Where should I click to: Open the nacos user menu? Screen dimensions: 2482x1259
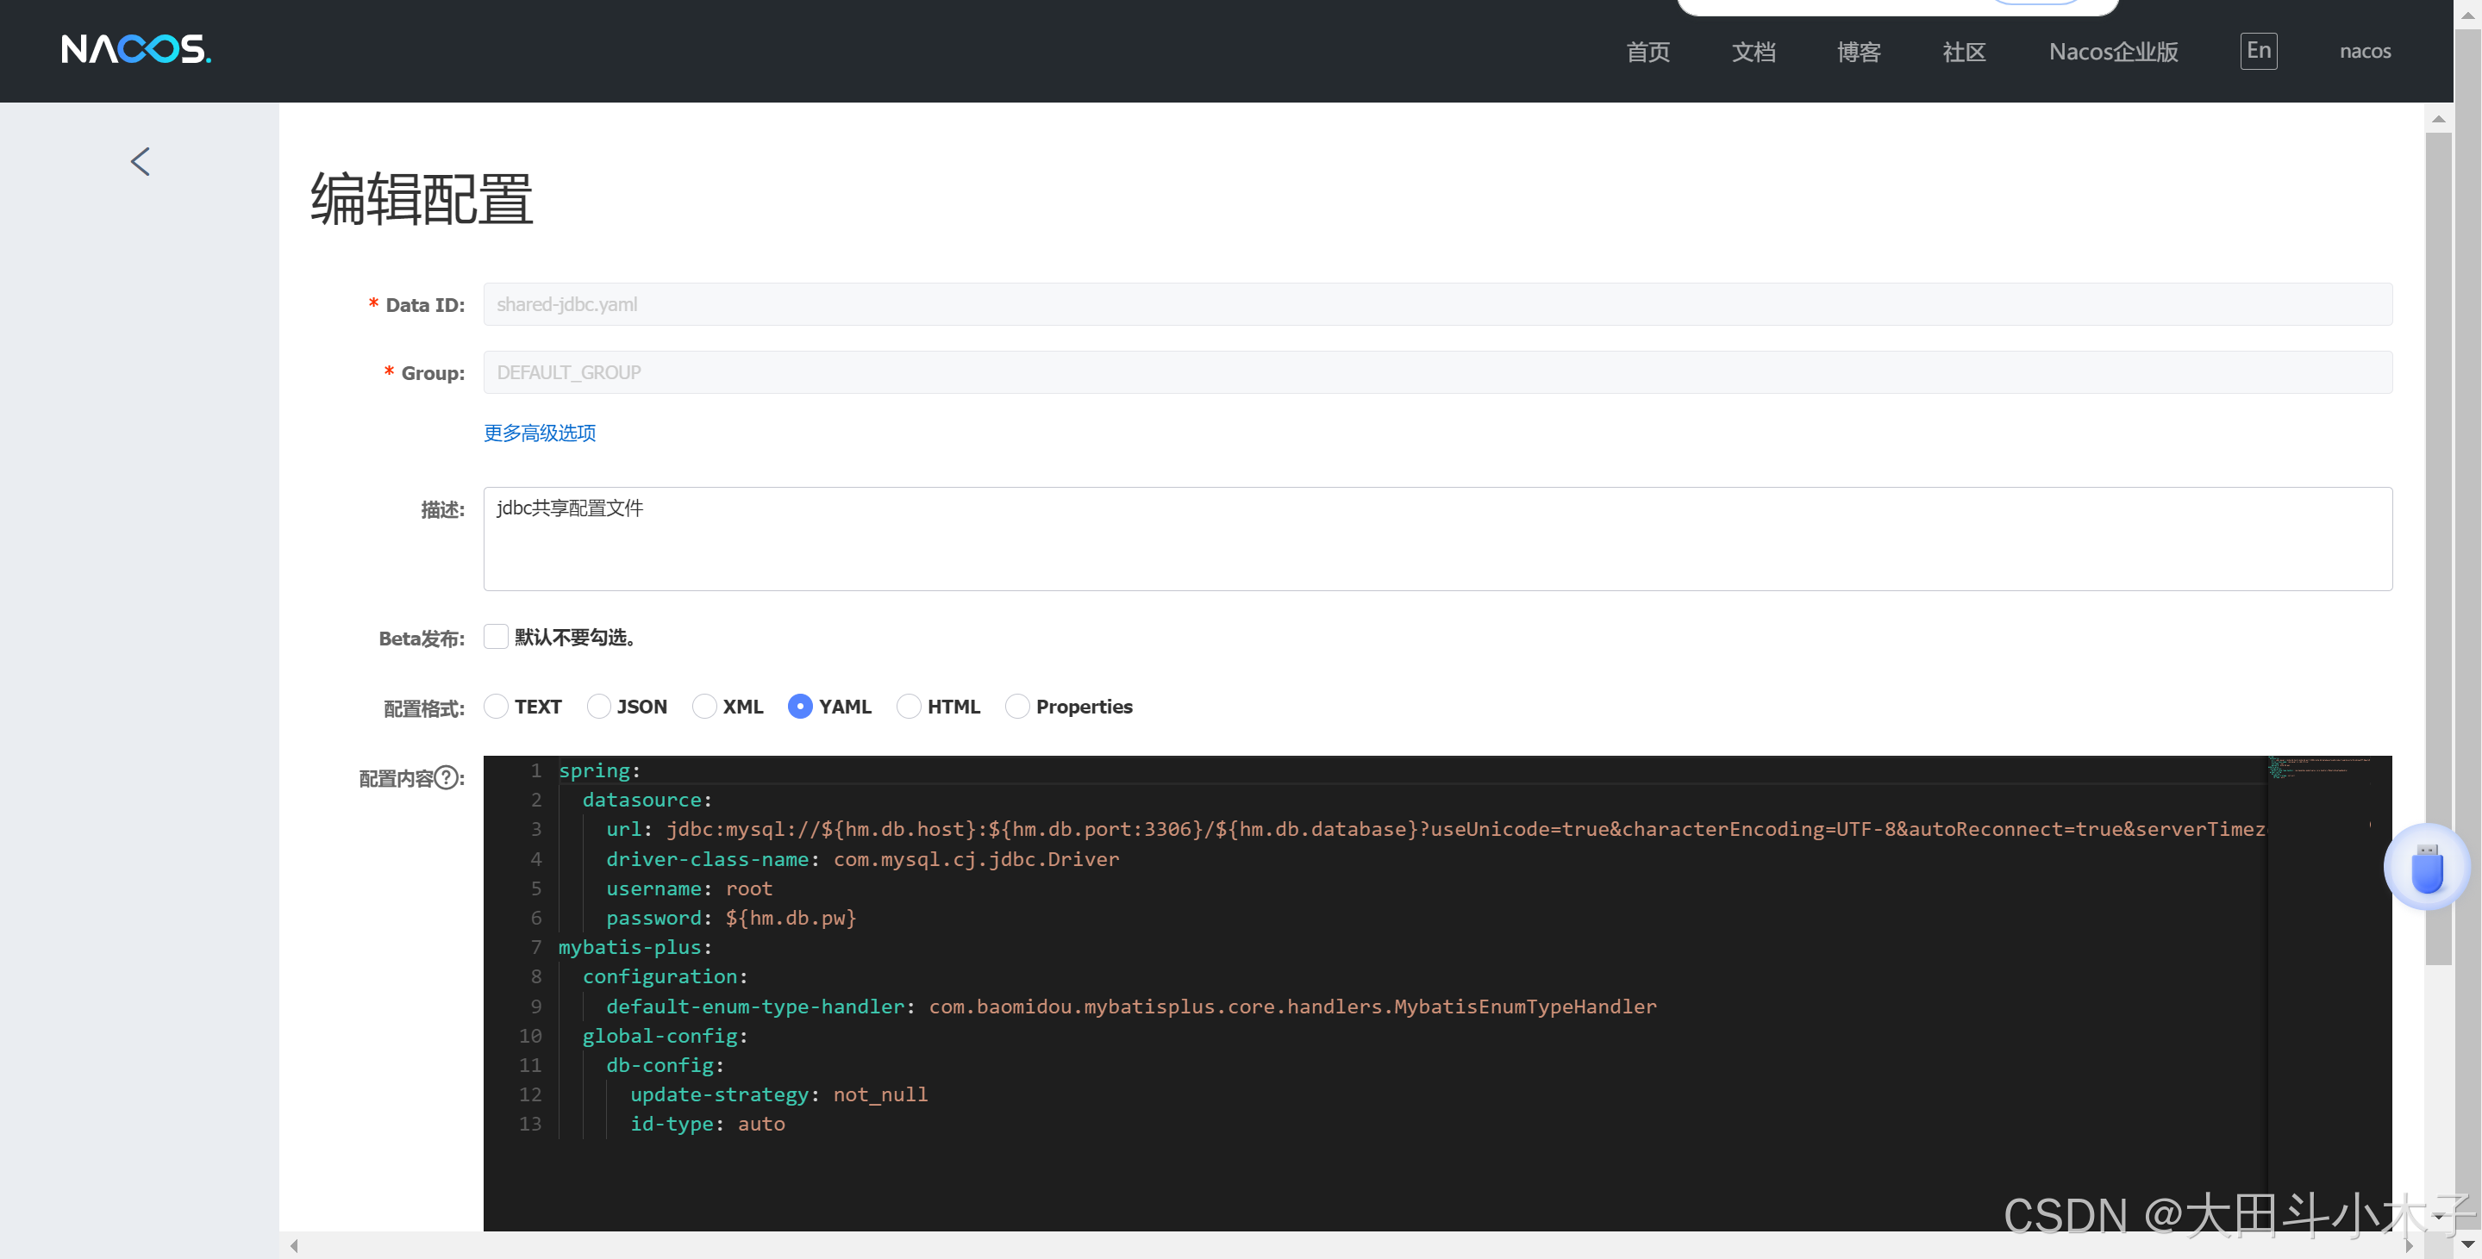2365,51
